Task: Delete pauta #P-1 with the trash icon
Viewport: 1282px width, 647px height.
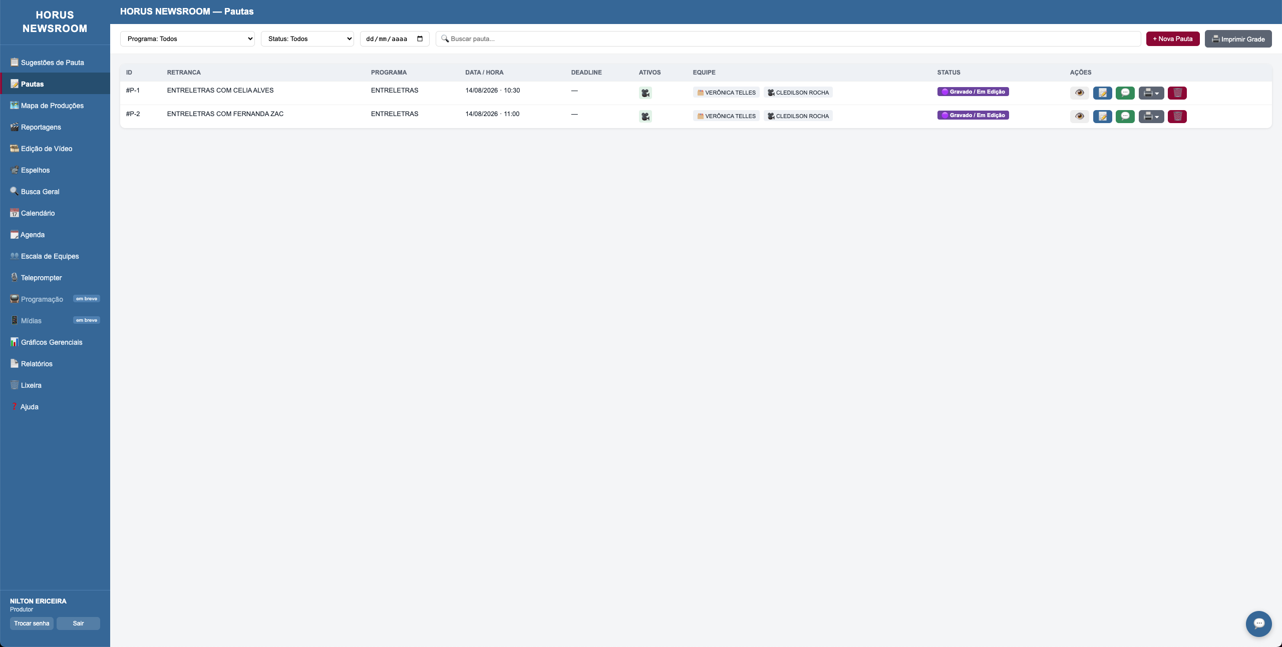Action: (x=1177, y=93)
